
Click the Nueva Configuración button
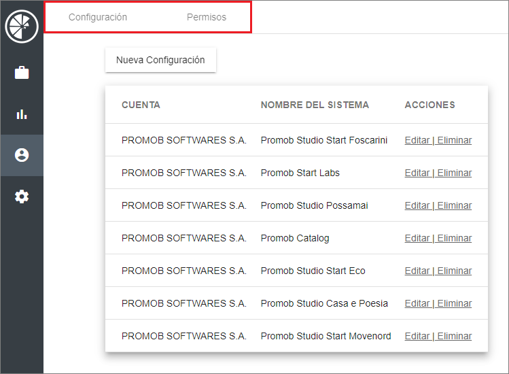tap(160, 60)
